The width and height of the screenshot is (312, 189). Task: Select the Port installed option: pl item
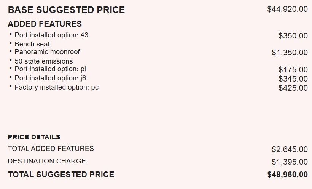(x=51, y=69)
